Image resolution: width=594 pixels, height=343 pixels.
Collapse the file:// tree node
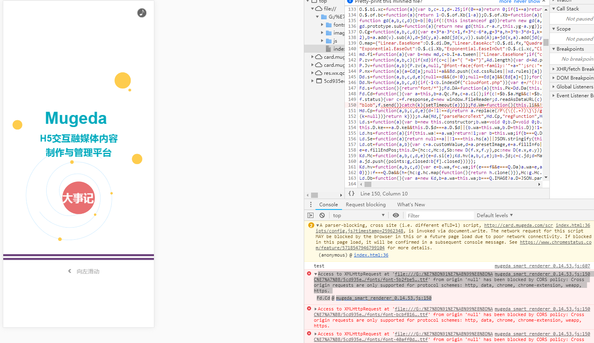click(312, 8)
